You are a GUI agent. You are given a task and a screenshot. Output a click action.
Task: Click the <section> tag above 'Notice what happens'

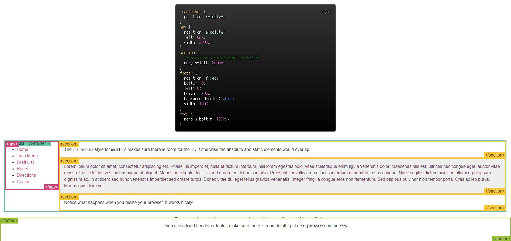coord(69,197)
